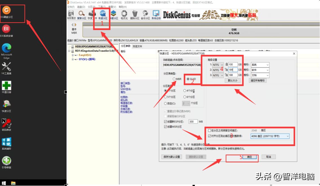The image size is (320, 186).
Task: Click the 快速分区 (Quick Partition) toolbar icon
Action: [103, 14]
